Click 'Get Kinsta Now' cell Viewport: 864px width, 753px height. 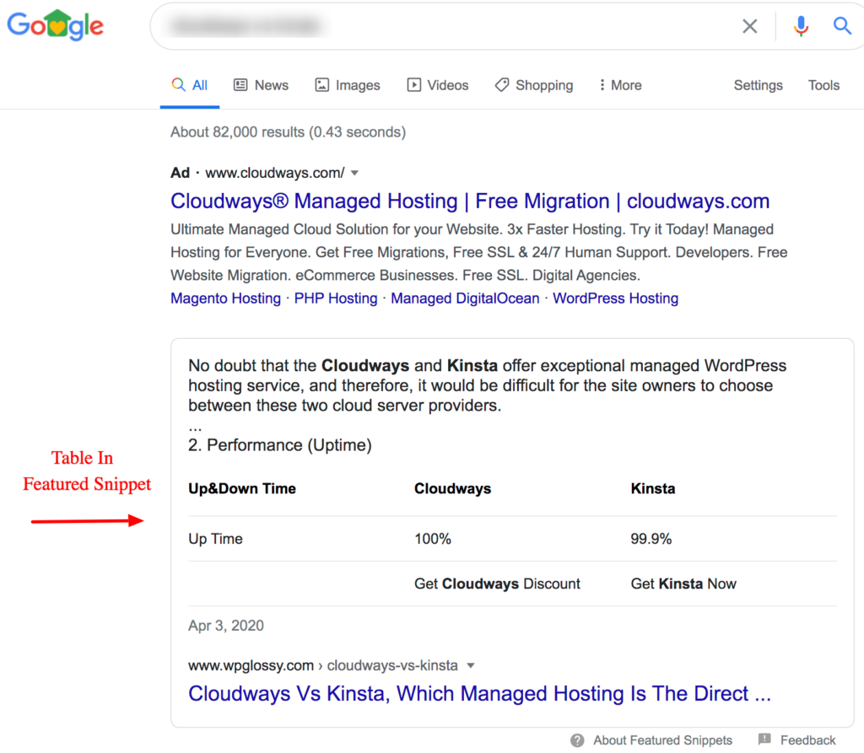click(x=683, y=584)
